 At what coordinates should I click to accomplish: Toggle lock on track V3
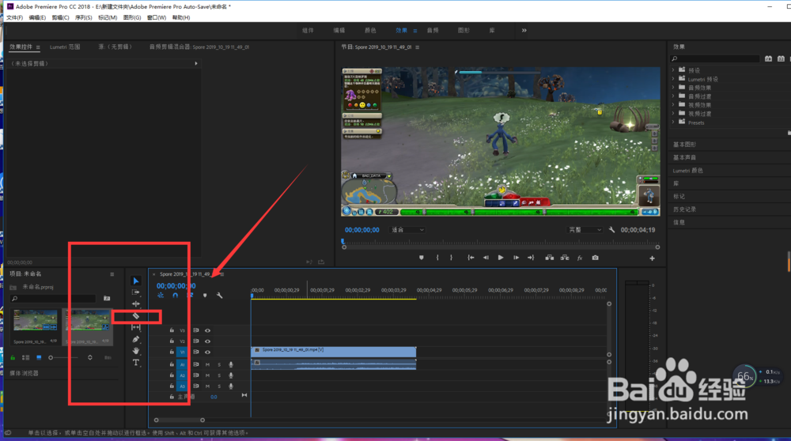[x=172, y=330]
